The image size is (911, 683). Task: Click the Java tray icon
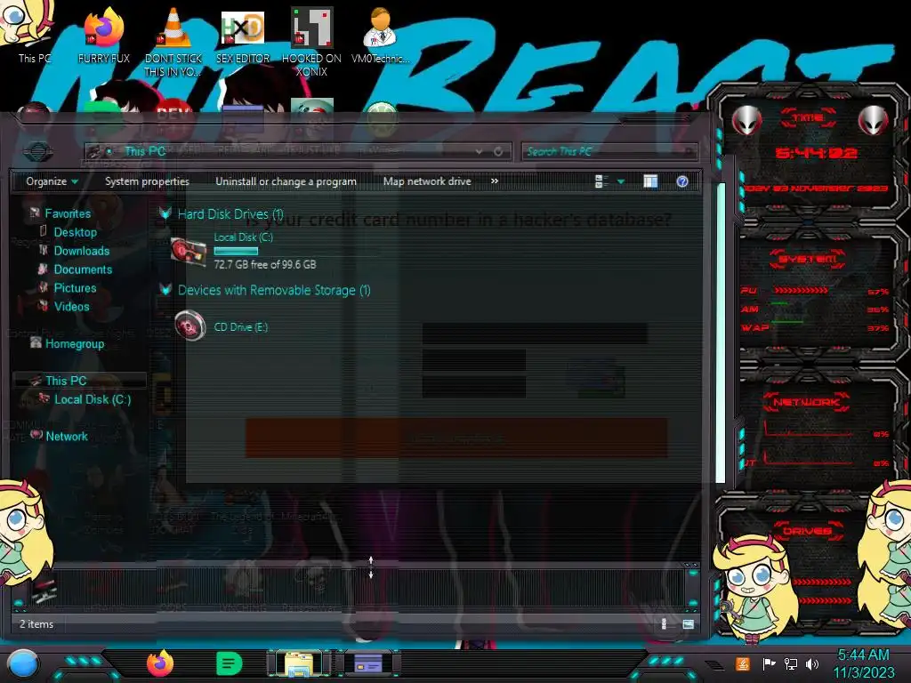[743, 663]
